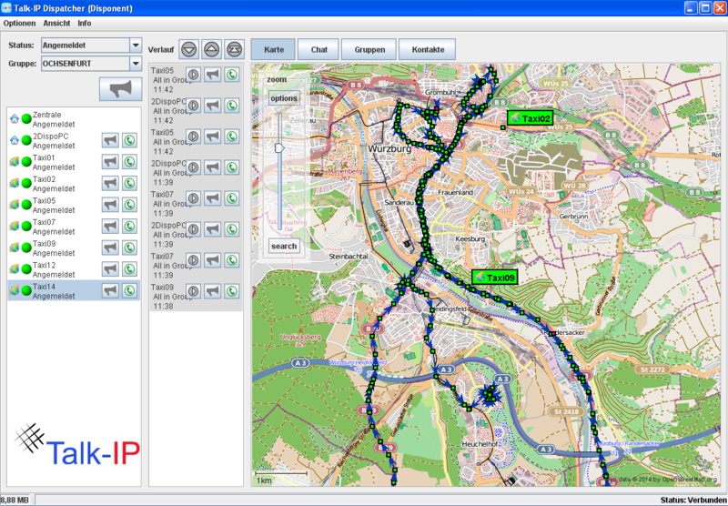Image resolution: width=728 pixels, height=506 pixels.
Task: Open the Optionen menu
Action: tap(19, 24)
